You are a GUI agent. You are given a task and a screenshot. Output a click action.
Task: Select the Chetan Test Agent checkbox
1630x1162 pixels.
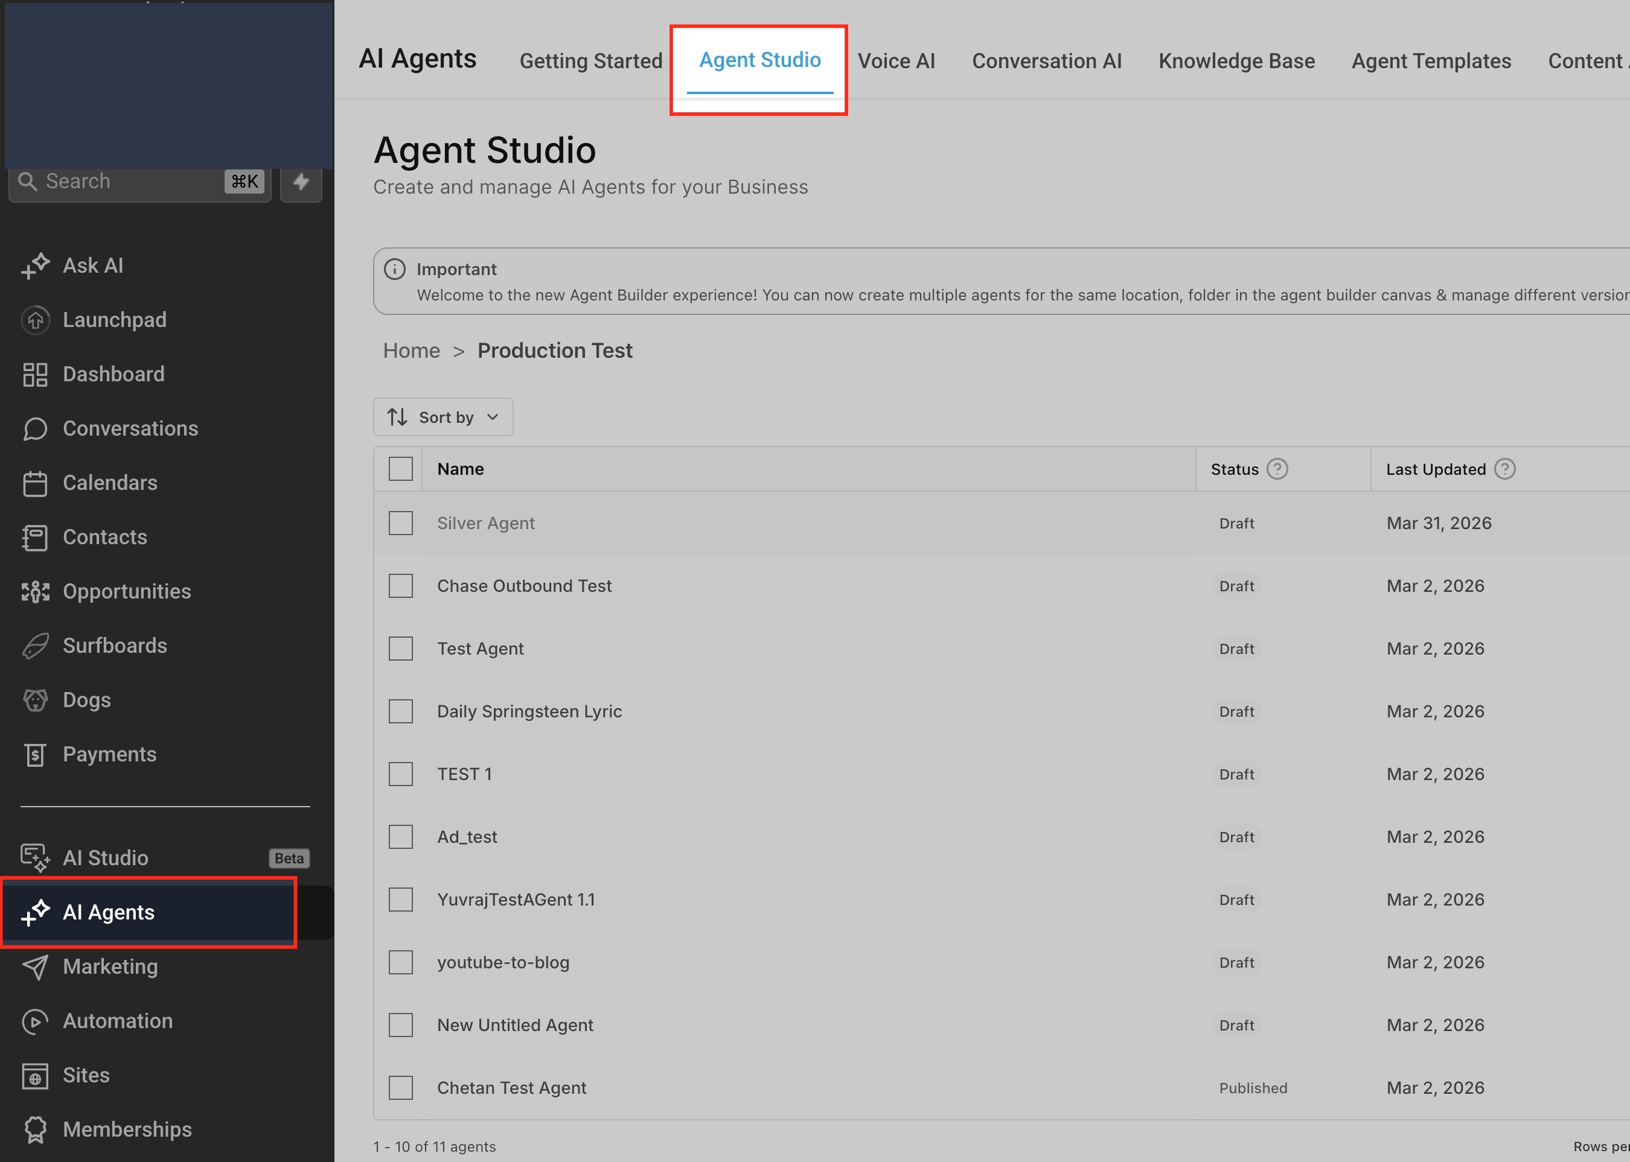[x=400, y=1088]
